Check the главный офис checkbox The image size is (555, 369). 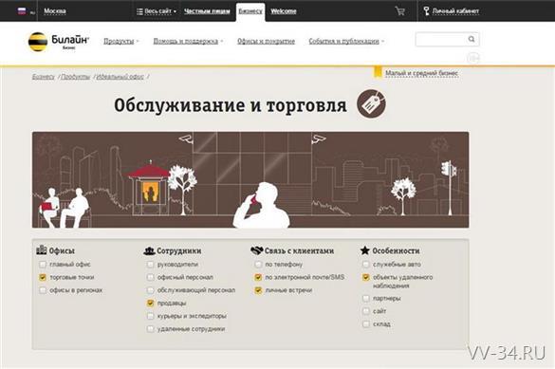coord(43,265)
